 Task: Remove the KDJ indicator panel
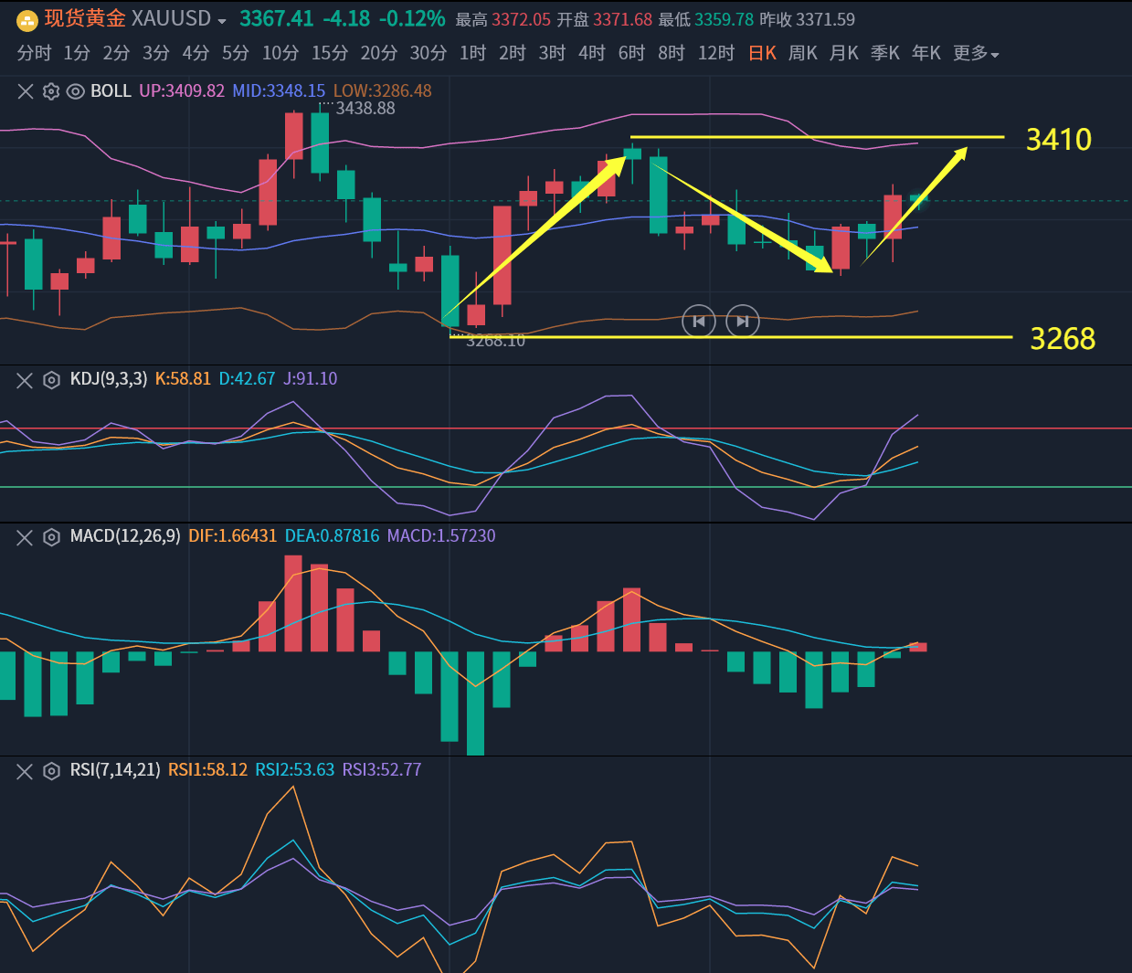(25, 380)
